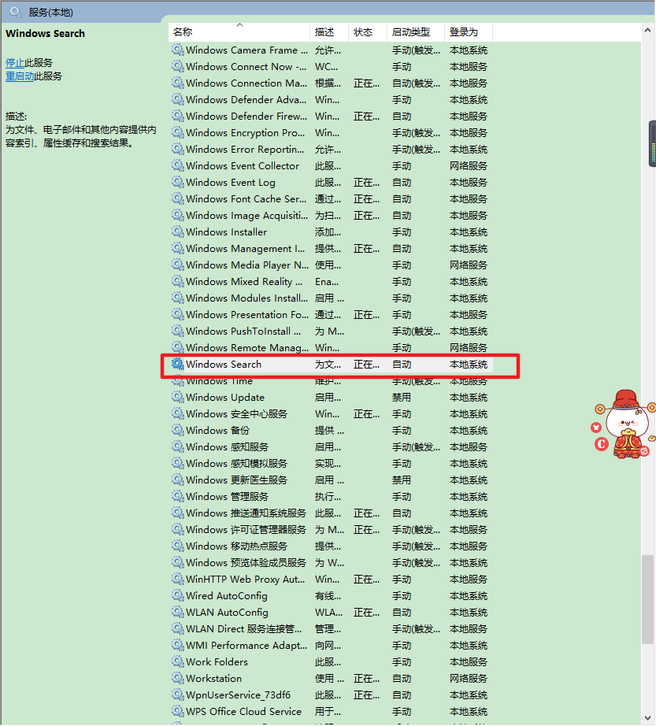Click the Windows Search gear icon
The width and height of the screenshot is (656, 726).
pos(177,364)
